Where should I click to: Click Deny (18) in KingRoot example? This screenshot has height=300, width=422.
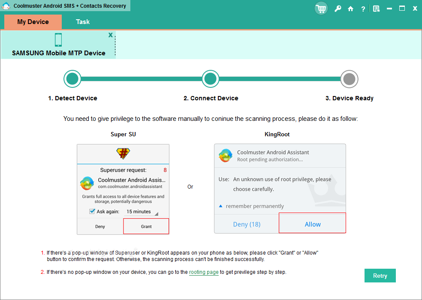pos(247,224)
